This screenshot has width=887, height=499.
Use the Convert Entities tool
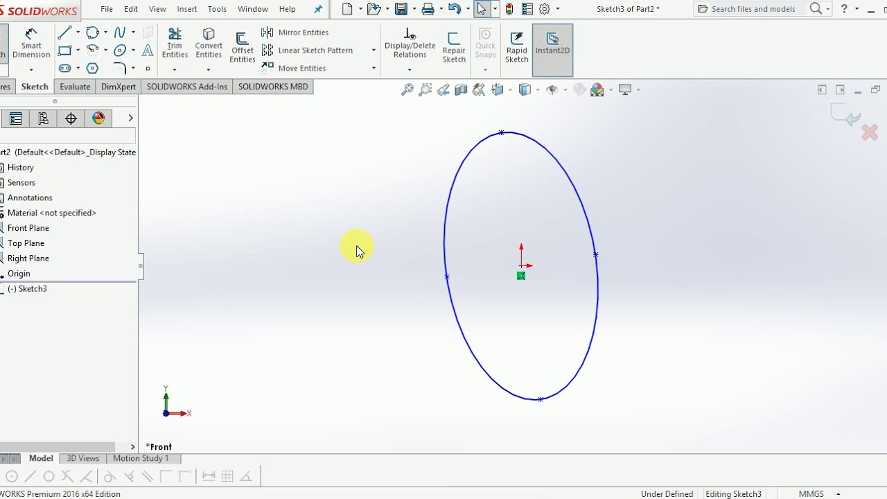click(209, 43)
